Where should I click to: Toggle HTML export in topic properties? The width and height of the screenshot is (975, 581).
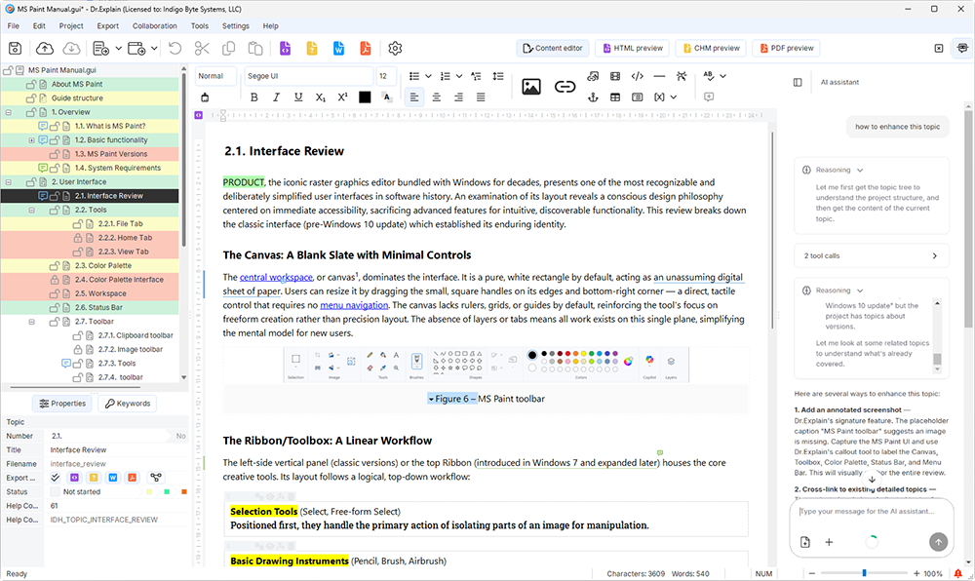click(x=75, y=478)
